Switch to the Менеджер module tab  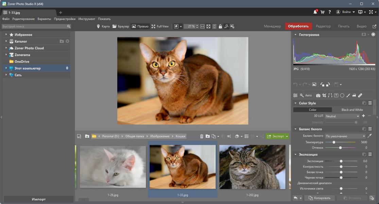272,26
